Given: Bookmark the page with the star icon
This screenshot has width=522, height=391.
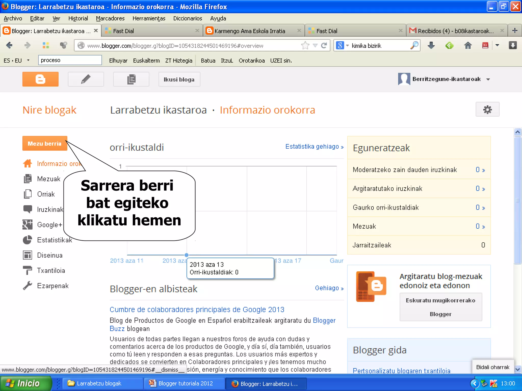Looking at the screenshot, I should pos(305,46).
